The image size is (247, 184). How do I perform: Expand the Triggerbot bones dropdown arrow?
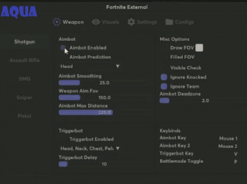[x=118, y=148]
